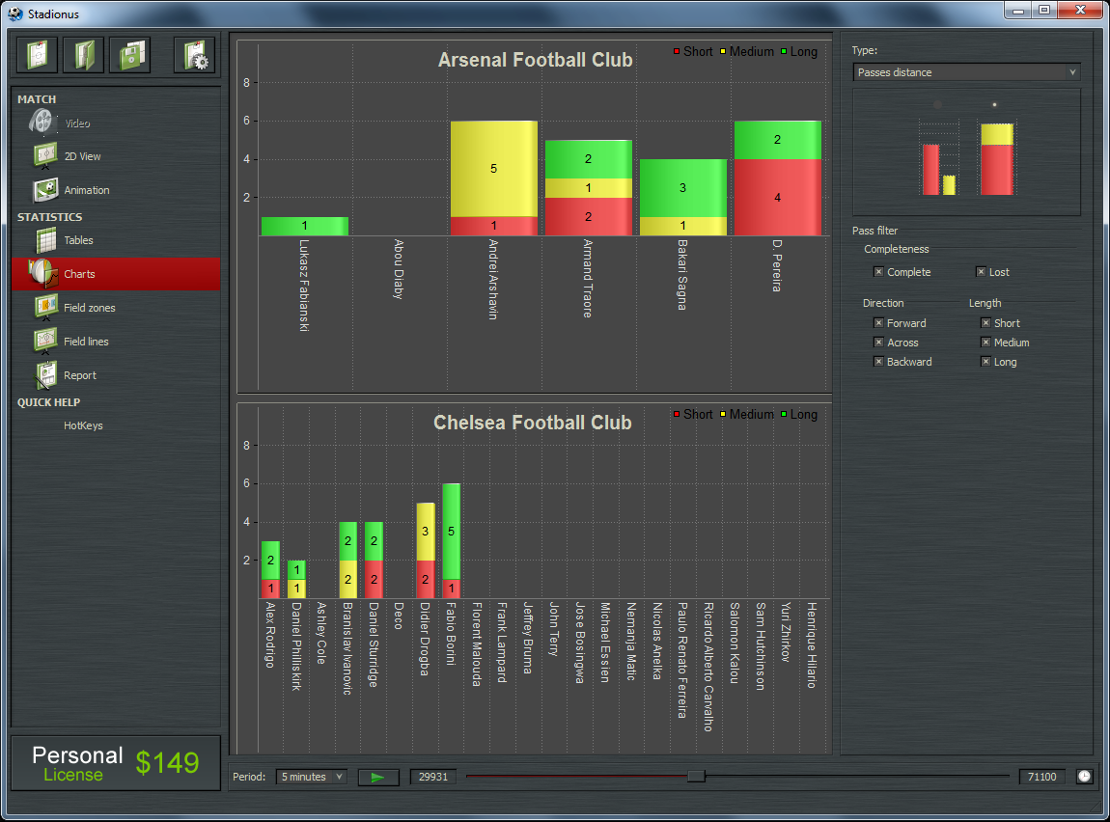Click Bakari Sagna's green bar segment
Screen dimensions: 1110x822
click(683, 188)
